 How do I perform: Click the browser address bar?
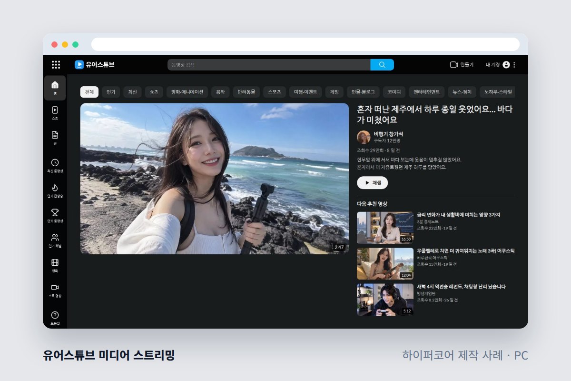pos(305,44)
